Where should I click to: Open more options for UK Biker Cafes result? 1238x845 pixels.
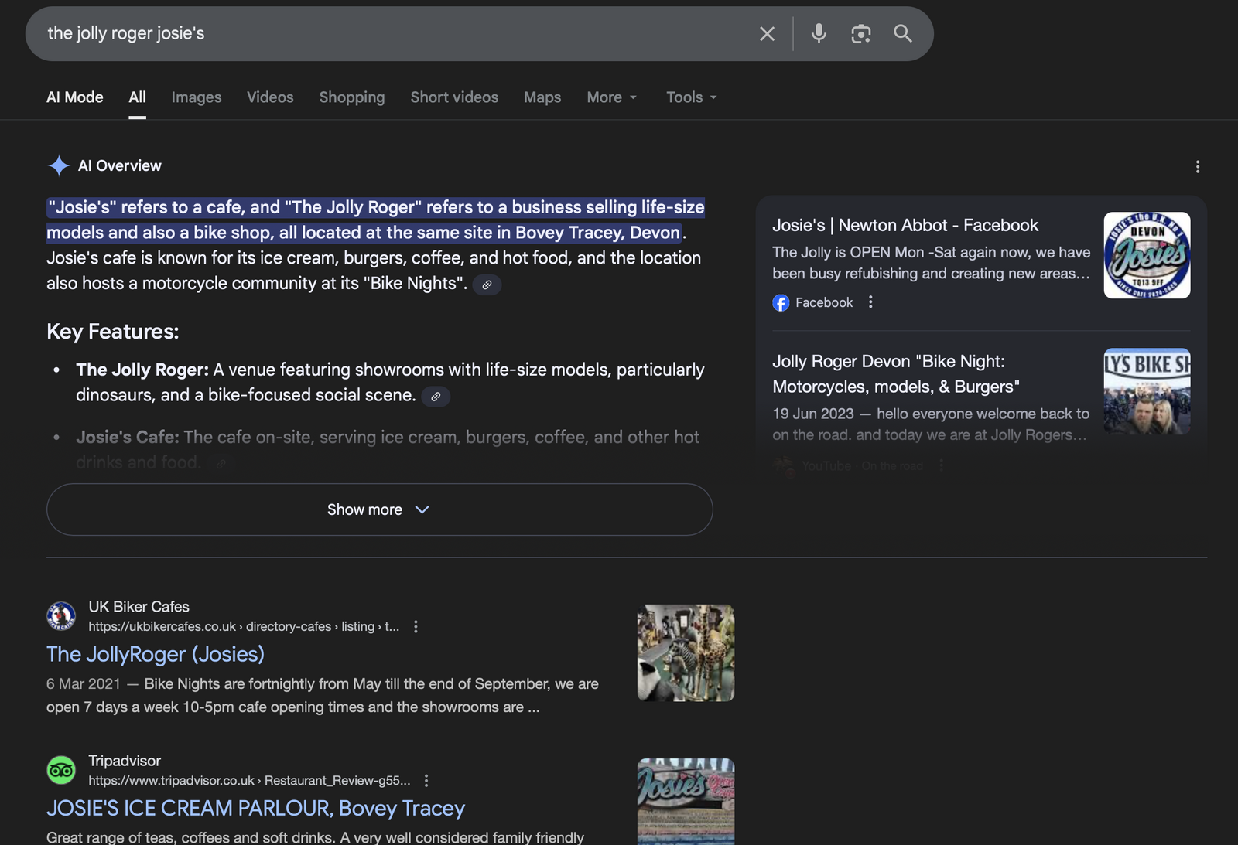coord(416,627)
